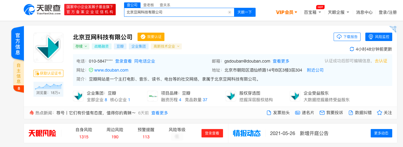This screenshot has width=403, height=147.
Task: Click the 附近公司 link
Action: [x=315, y=70]
